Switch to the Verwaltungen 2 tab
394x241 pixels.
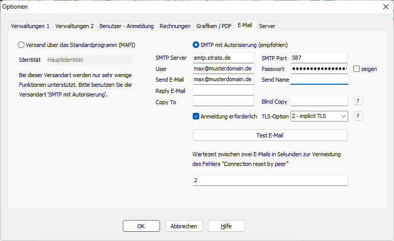pyautogui.click(x=74, y=26)
